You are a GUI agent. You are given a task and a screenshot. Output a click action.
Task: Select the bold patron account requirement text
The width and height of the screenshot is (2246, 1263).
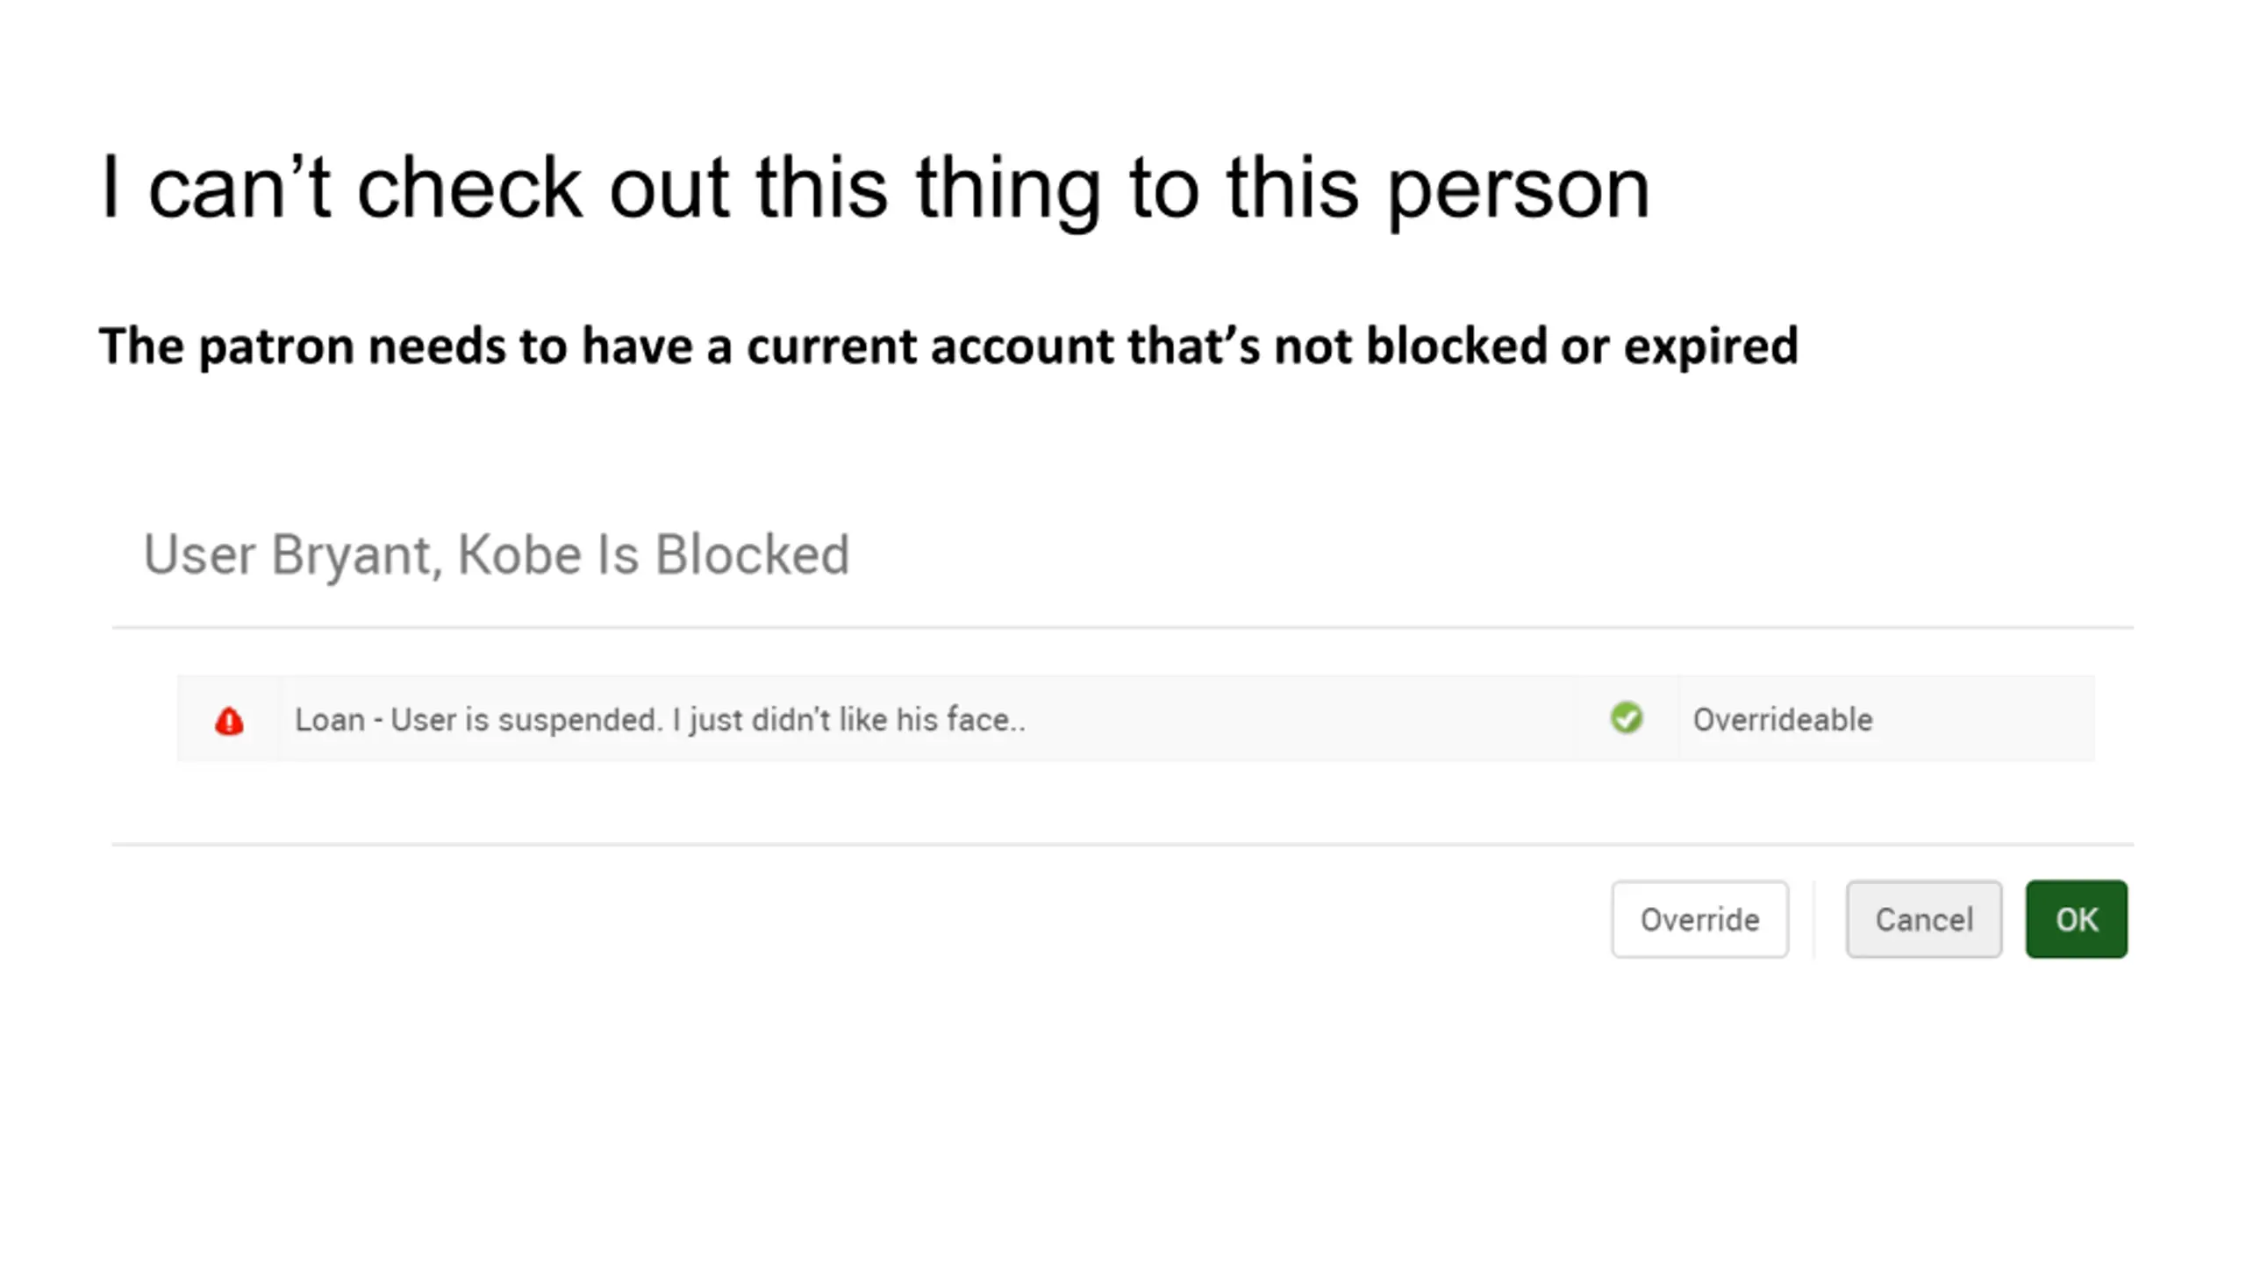948,346
